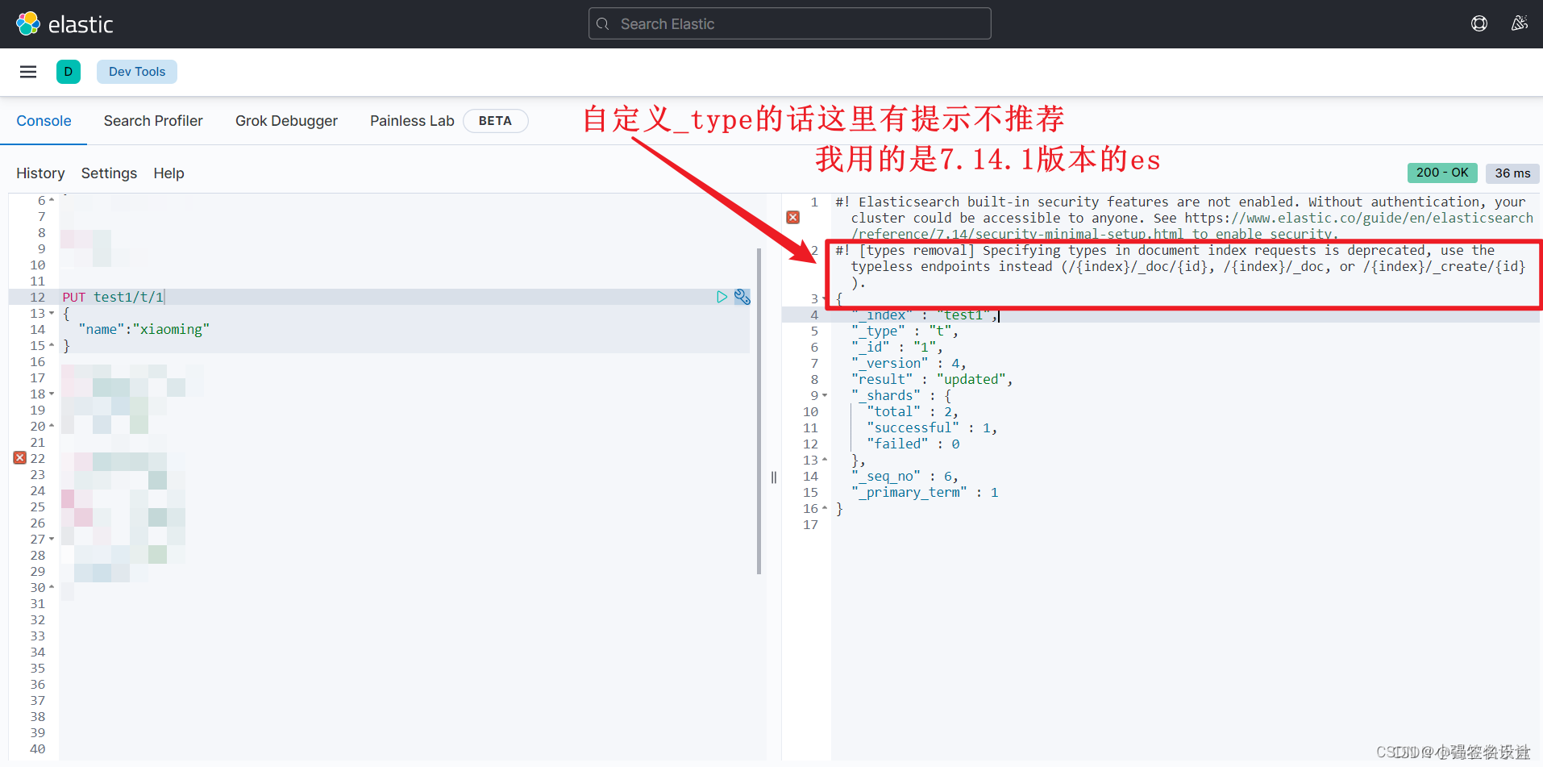Open the hamburger navigation menu
Screen dimensions: 1543x767
click(x=28, y=72)
